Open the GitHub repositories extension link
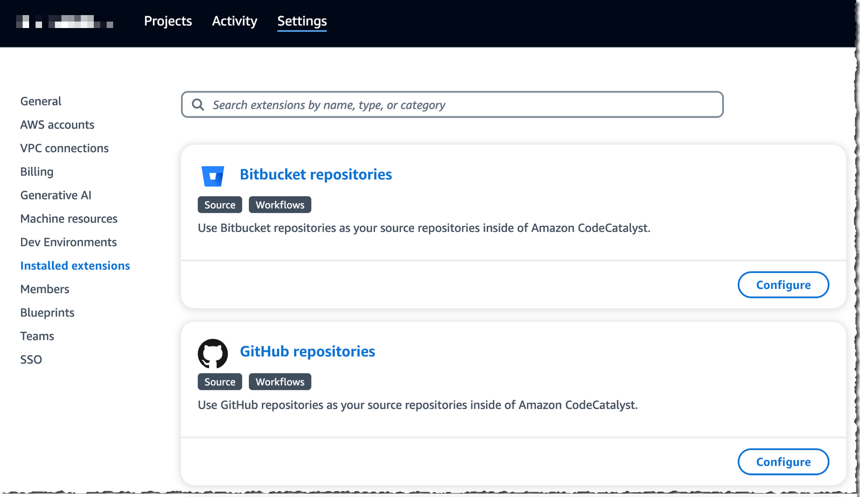Screen dimensions: 860x497 tap(307, 351)
